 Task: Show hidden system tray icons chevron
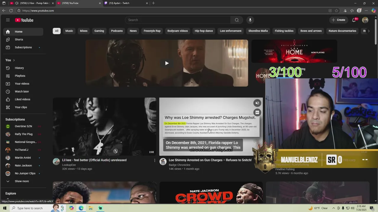[334, 208]
